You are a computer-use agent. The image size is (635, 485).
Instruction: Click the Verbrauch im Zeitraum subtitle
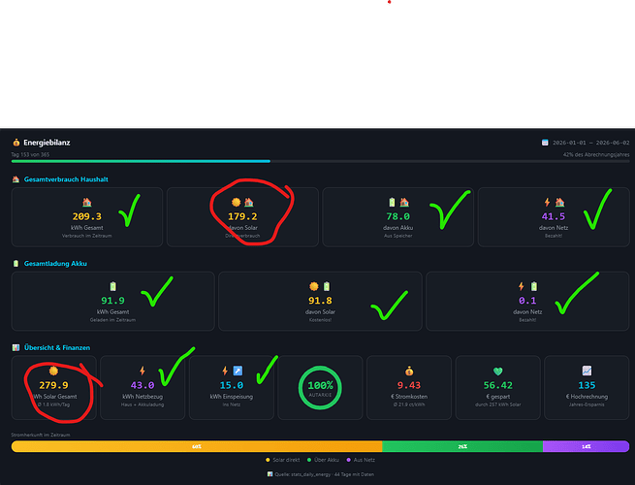click(87, 236)
